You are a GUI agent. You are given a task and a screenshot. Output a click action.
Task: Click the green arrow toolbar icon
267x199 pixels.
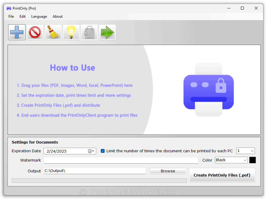pyautogui.click(x=107, y=32)
